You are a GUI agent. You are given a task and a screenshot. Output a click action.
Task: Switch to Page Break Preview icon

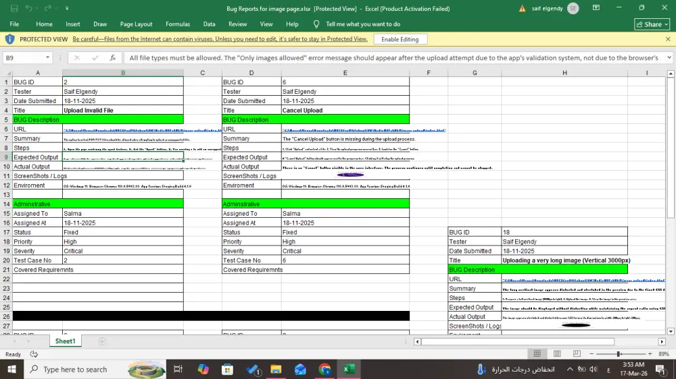[x=577, y=353]
